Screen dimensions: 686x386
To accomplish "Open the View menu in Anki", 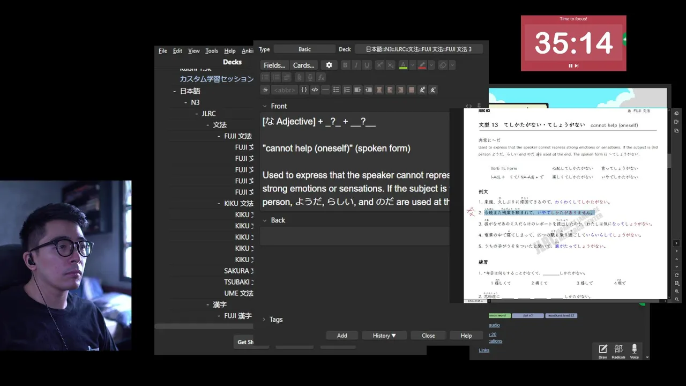I will [x=194, y=51].
